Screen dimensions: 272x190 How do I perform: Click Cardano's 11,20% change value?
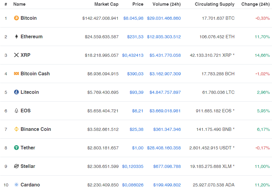262,185
